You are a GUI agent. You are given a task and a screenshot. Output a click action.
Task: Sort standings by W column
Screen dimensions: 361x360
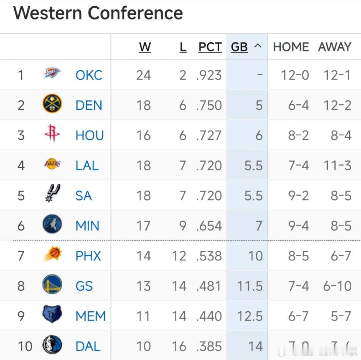145,47
